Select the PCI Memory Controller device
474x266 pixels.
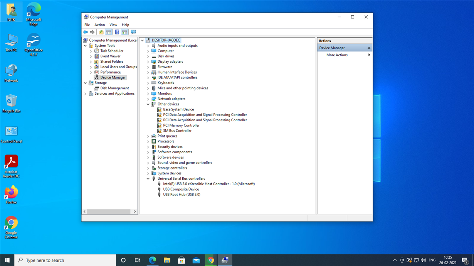pos(181,125)
